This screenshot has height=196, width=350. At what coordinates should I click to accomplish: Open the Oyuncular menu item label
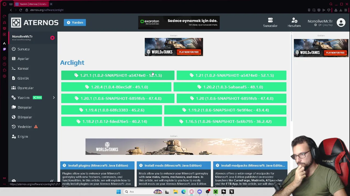tap(26, 88)
